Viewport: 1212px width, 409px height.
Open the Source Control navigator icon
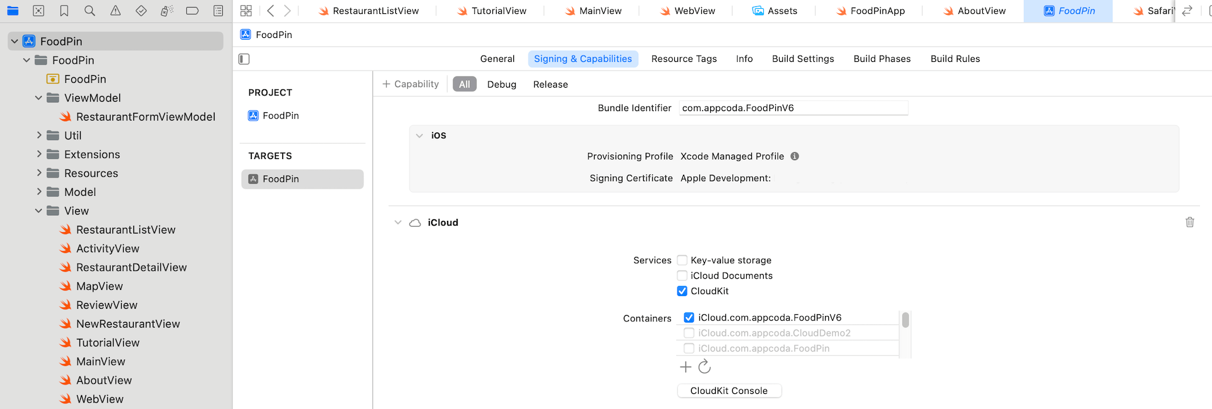pos(39,11)
